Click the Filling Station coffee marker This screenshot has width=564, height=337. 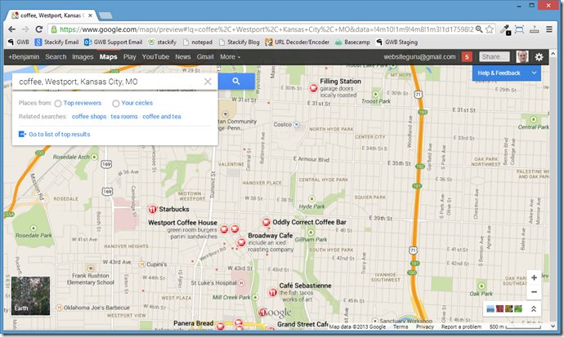point(313,87)
